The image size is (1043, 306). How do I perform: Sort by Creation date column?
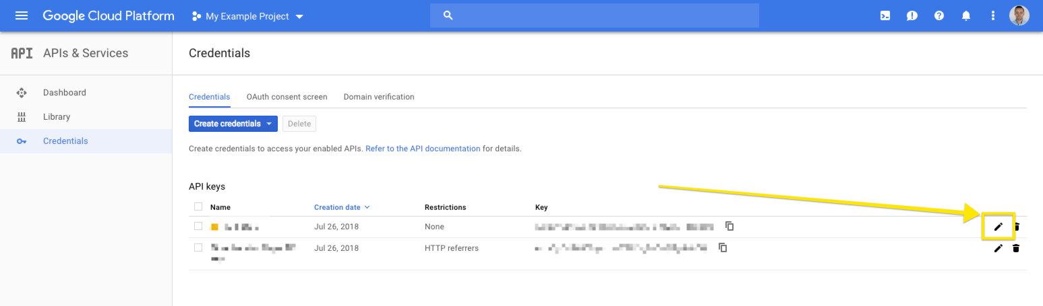pos(342,207)
